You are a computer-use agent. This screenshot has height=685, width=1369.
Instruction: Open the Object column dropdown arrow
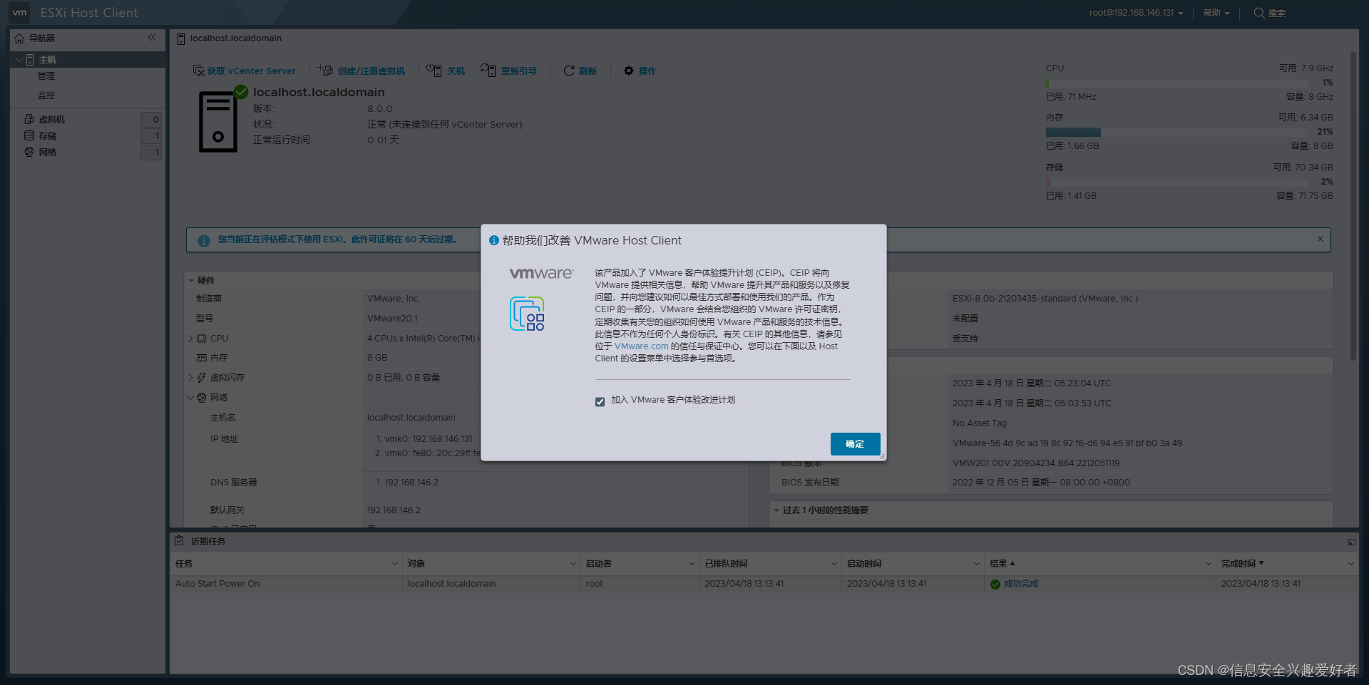pos(573,564)
